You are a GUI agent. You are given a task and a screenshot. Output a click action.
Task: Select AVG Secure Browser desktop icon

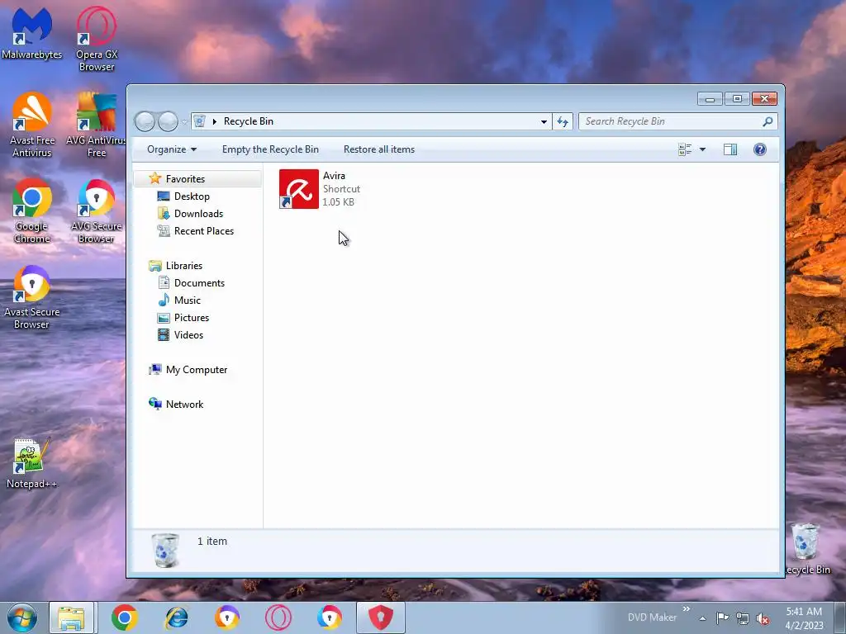[96, 211]
